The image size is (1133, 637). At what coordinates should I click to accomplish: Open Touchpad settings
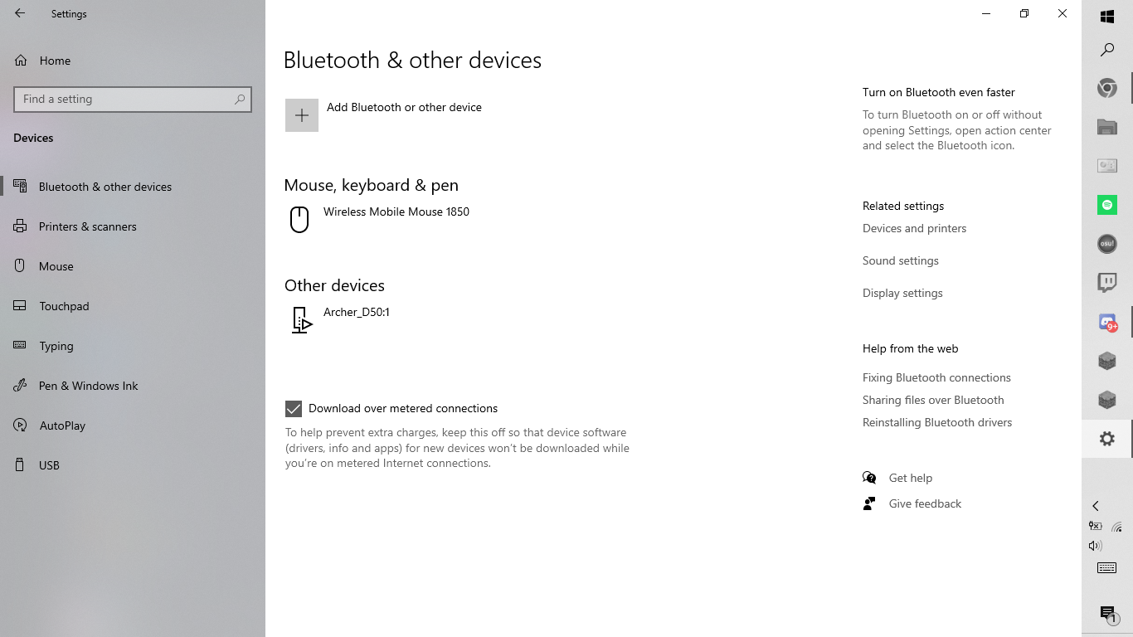coord(133,306)
